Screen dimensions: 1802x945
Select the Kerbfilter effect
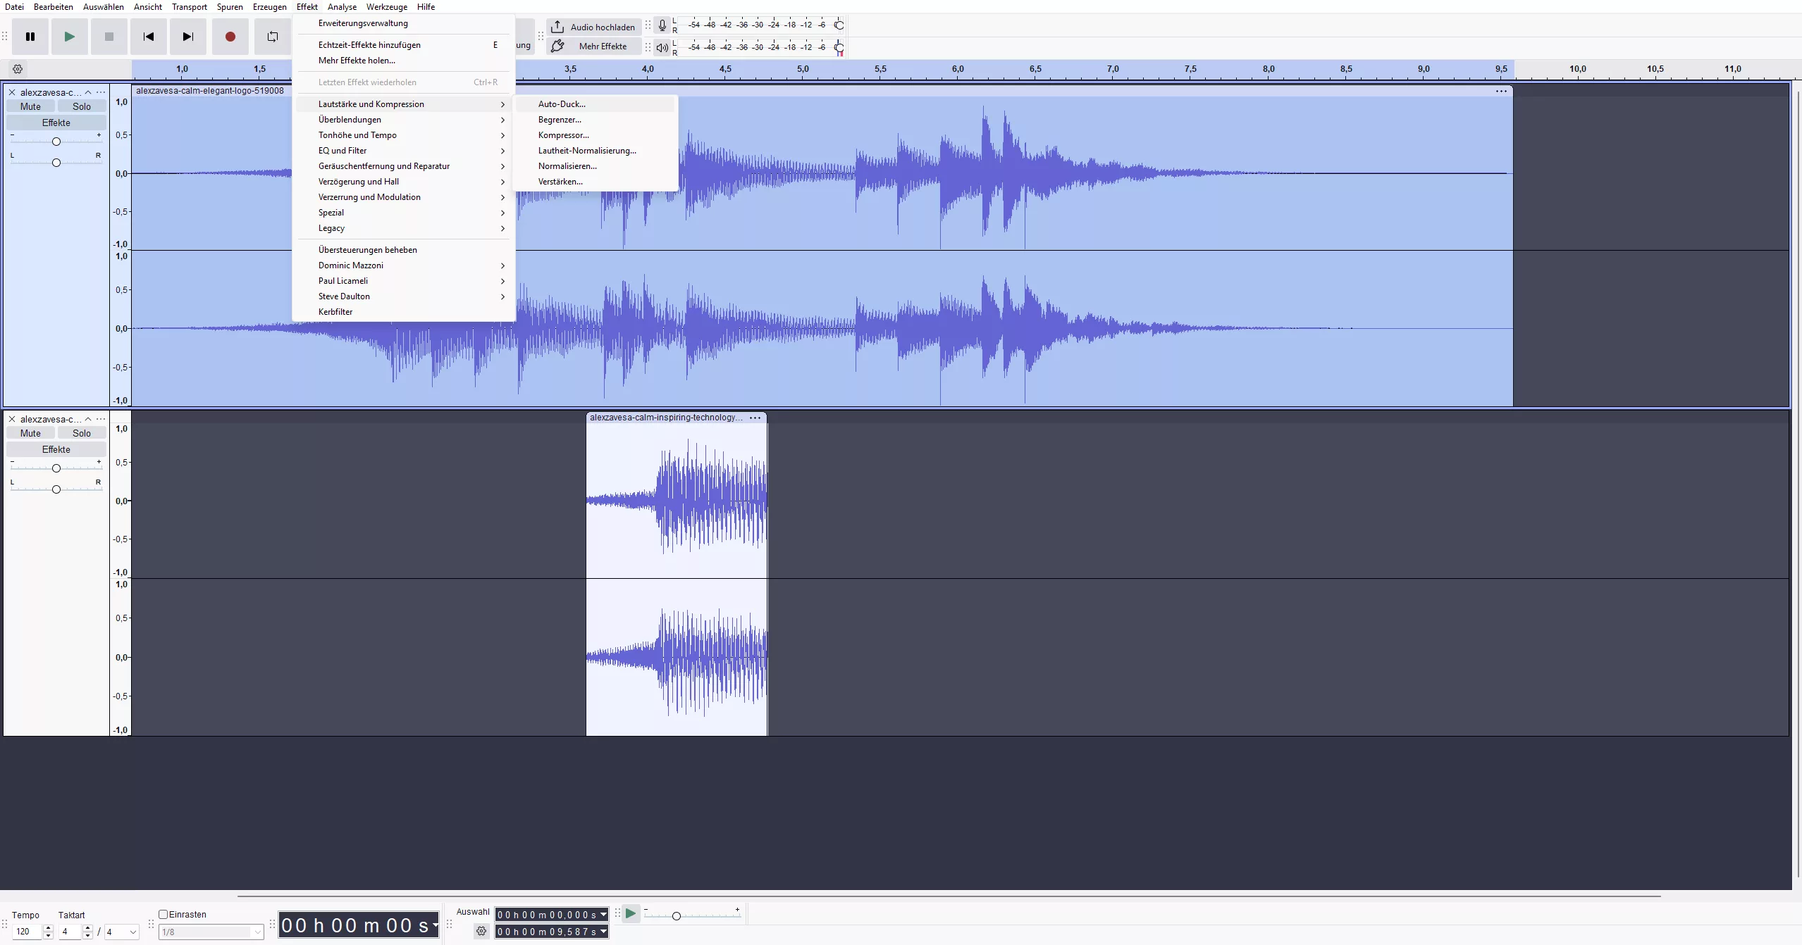click(x=404, y=312)
